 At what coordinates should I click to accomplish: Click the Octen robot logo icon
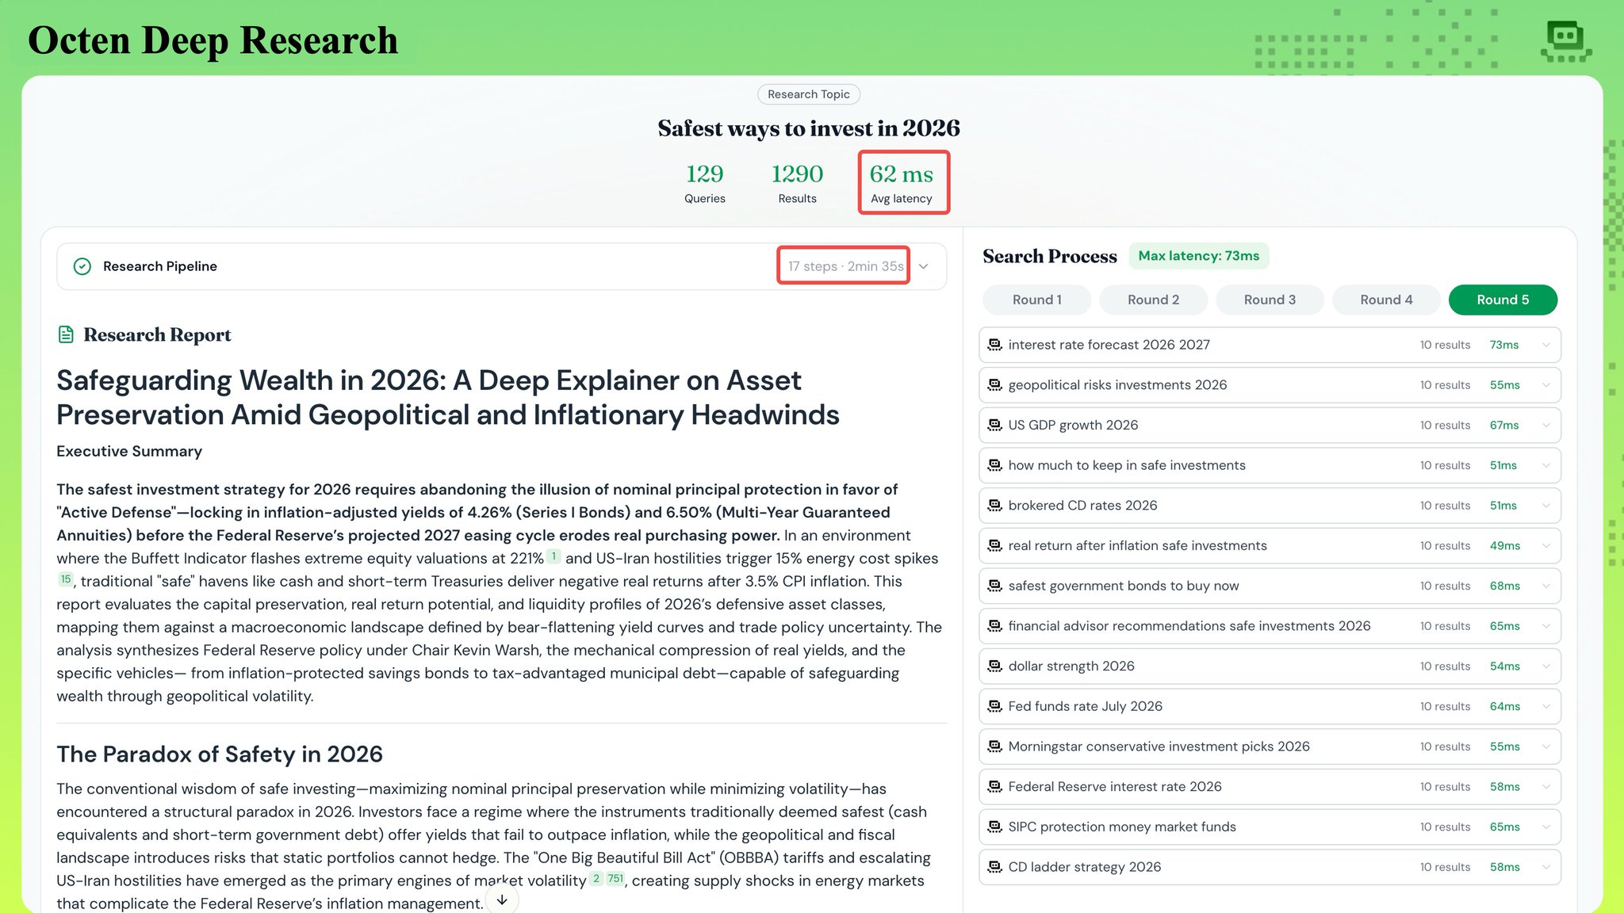point(1565,40)
